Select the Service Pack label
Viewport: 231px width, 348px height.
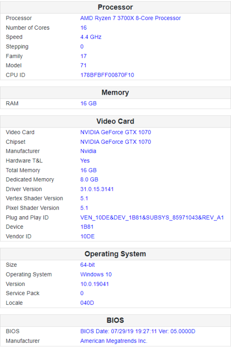[x=23, y=293]
